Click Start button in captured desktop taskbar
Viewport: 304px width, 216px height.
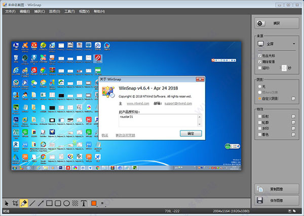click(15, 168)
